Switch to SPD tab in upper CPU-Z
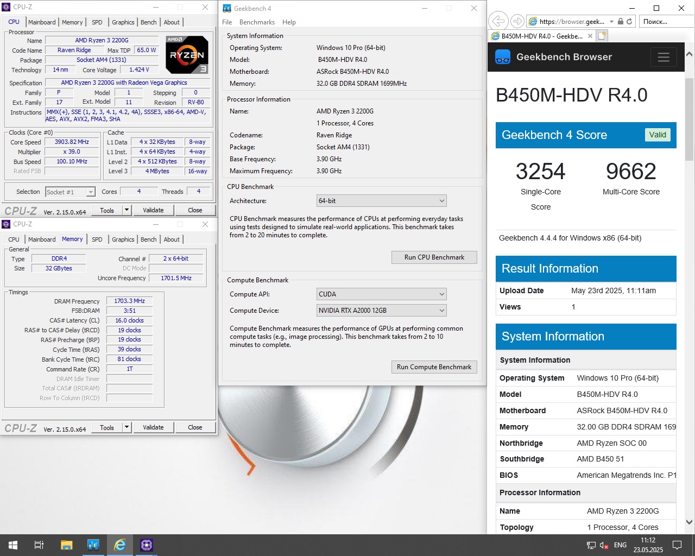 97,22
